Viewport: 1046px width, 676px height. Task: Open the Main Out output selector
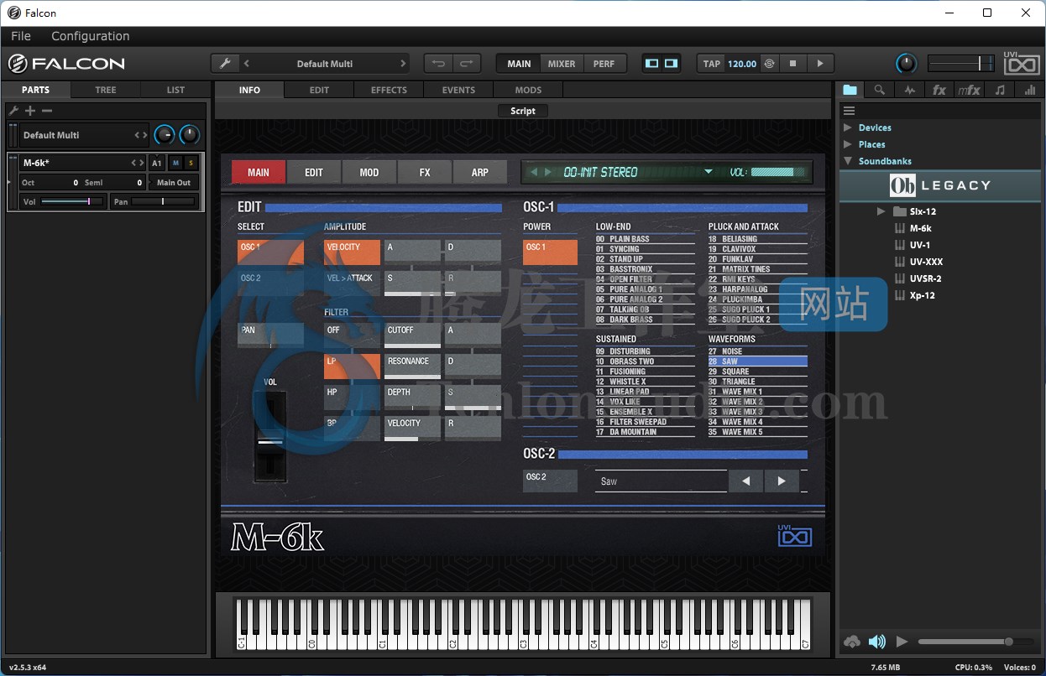point(174,182)
